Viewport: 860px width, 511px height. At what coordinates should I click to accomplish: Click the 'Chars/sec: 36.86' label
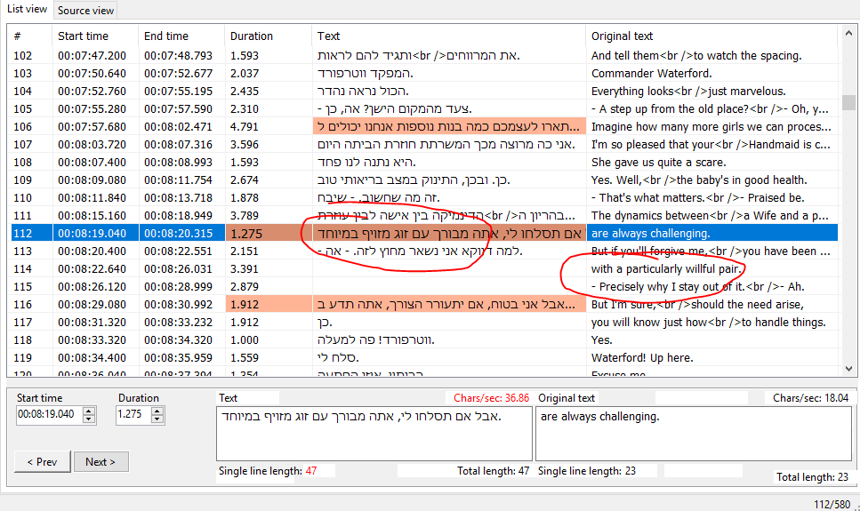tap(492, 398)
